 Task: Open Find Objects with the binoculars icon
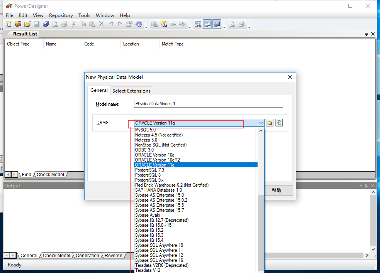(164, 24)
